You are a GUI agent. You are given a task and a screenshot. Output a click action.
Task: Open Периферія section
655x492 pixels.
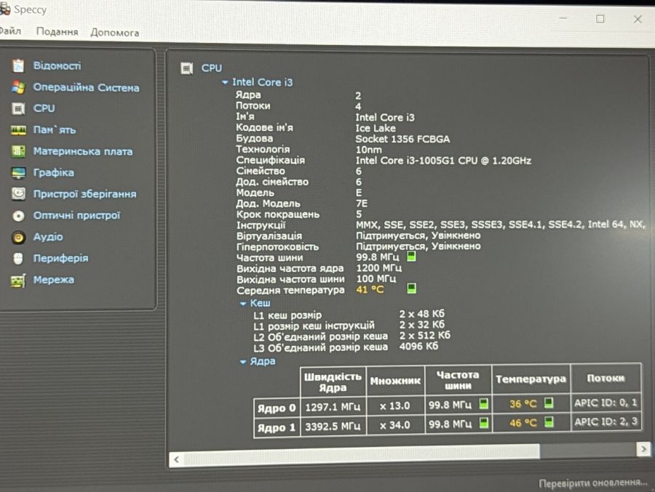(x=61, y=258)
